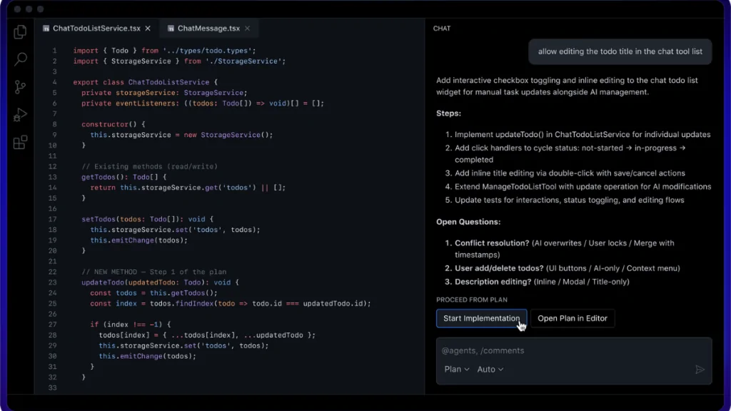This screenshot has width=731, height=411.
Task: Click 'User add/delete todos?' open question
Action: coord(499,268)
